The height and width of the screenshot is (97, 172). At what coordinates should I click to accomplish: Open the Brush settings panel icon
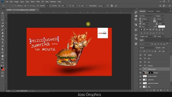click(x=136, y=35)
